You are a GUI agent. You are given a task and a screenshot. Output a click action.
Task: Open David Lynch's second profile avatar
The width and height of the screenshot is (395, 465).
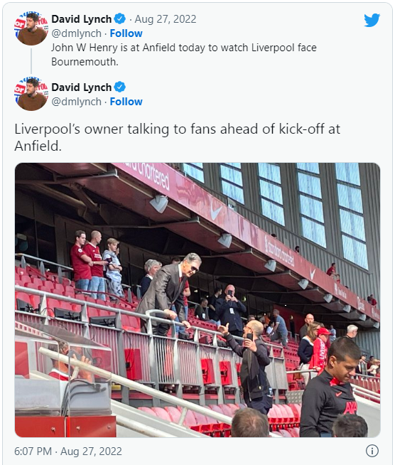[31, 94]
